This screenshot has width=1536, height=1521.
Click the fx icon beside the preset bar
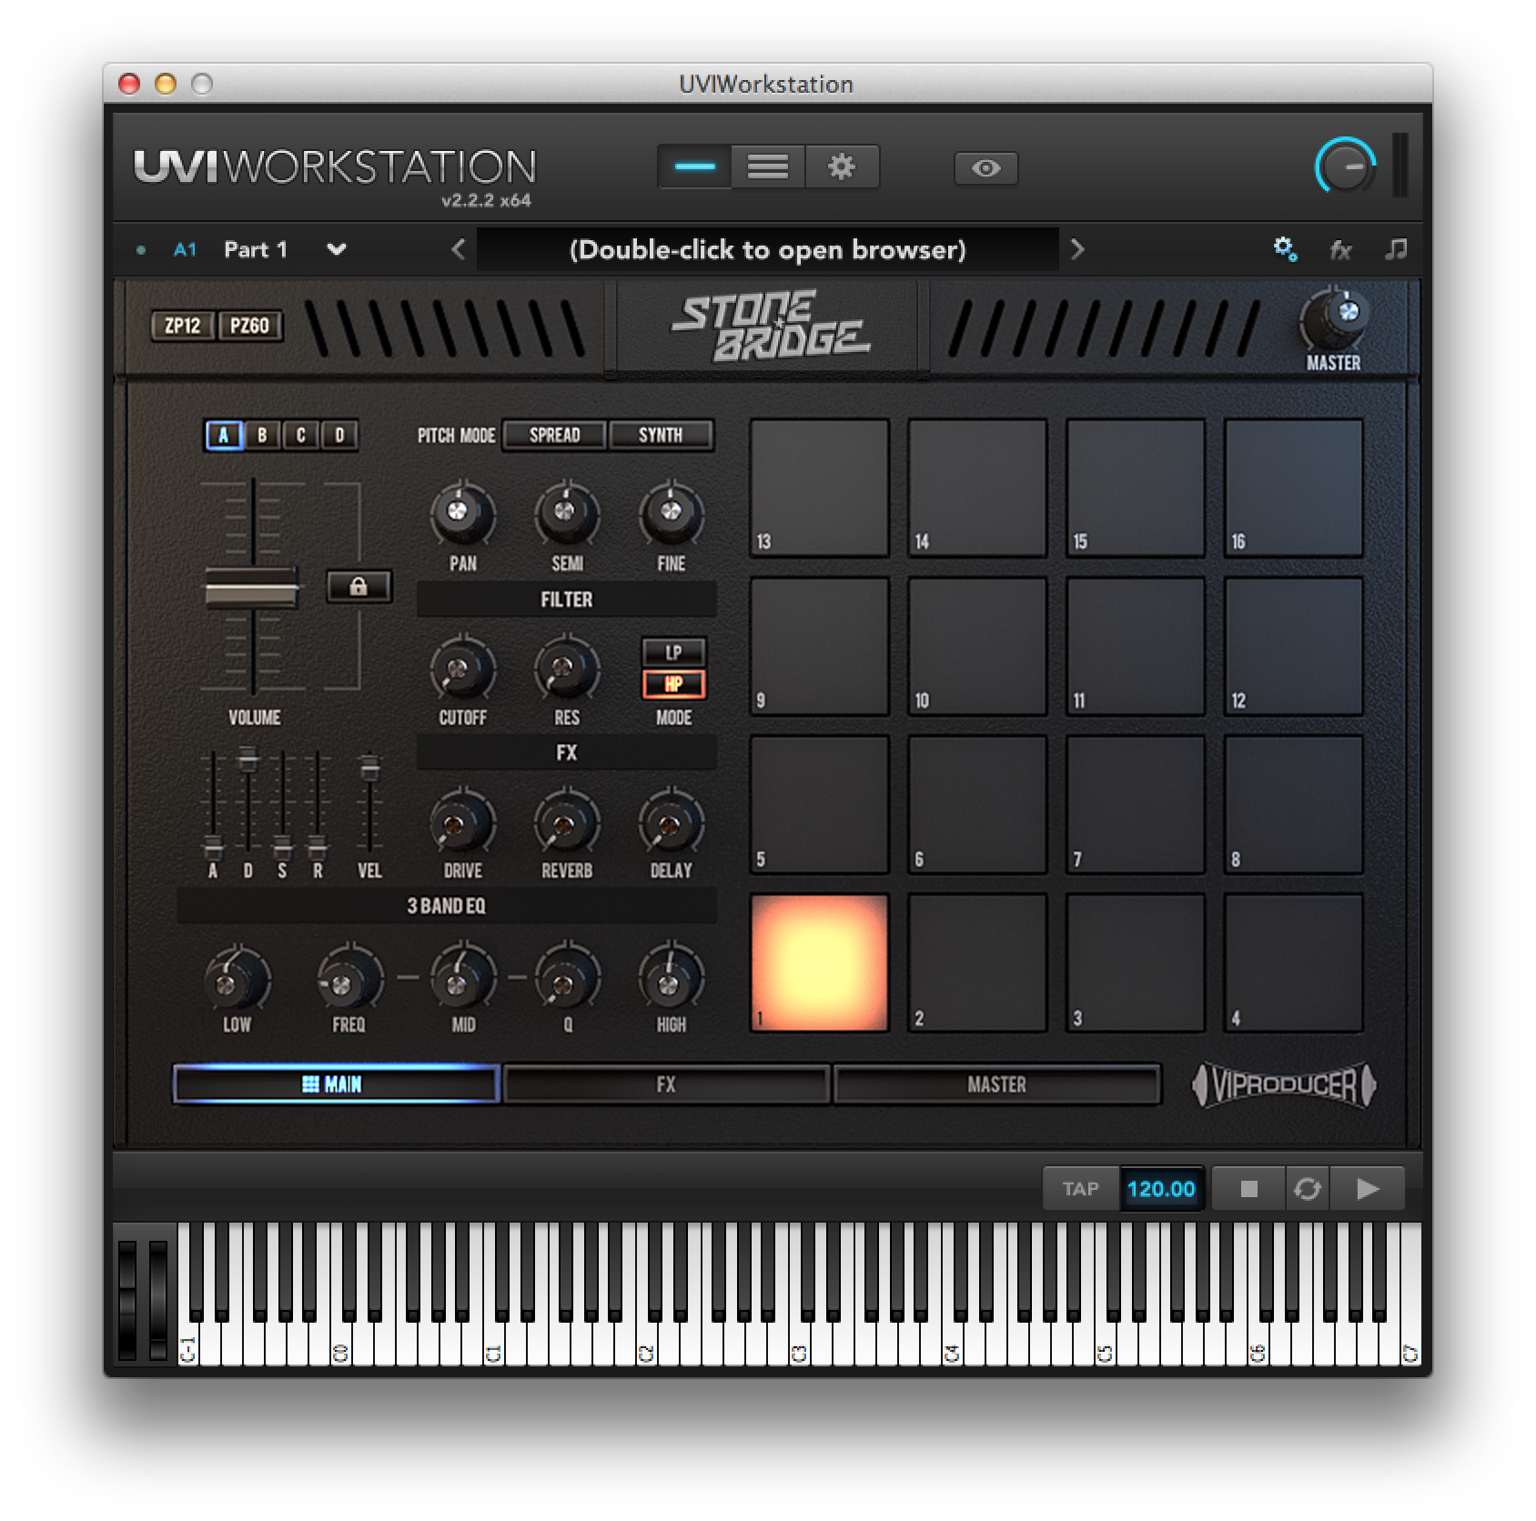[1340, 249]
